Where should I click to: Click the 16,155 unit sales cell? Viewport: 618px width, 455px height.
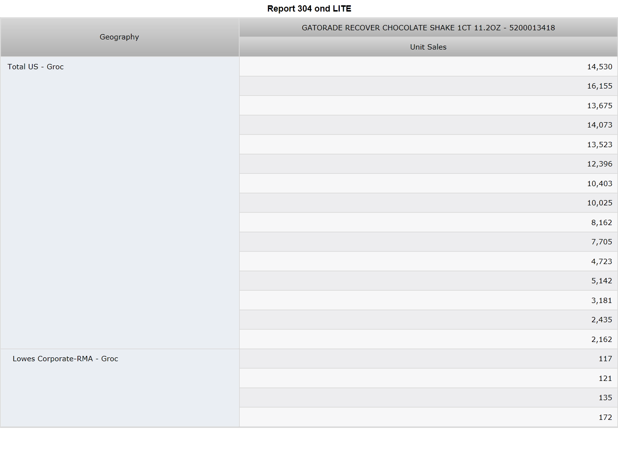(x=428, y=86)
